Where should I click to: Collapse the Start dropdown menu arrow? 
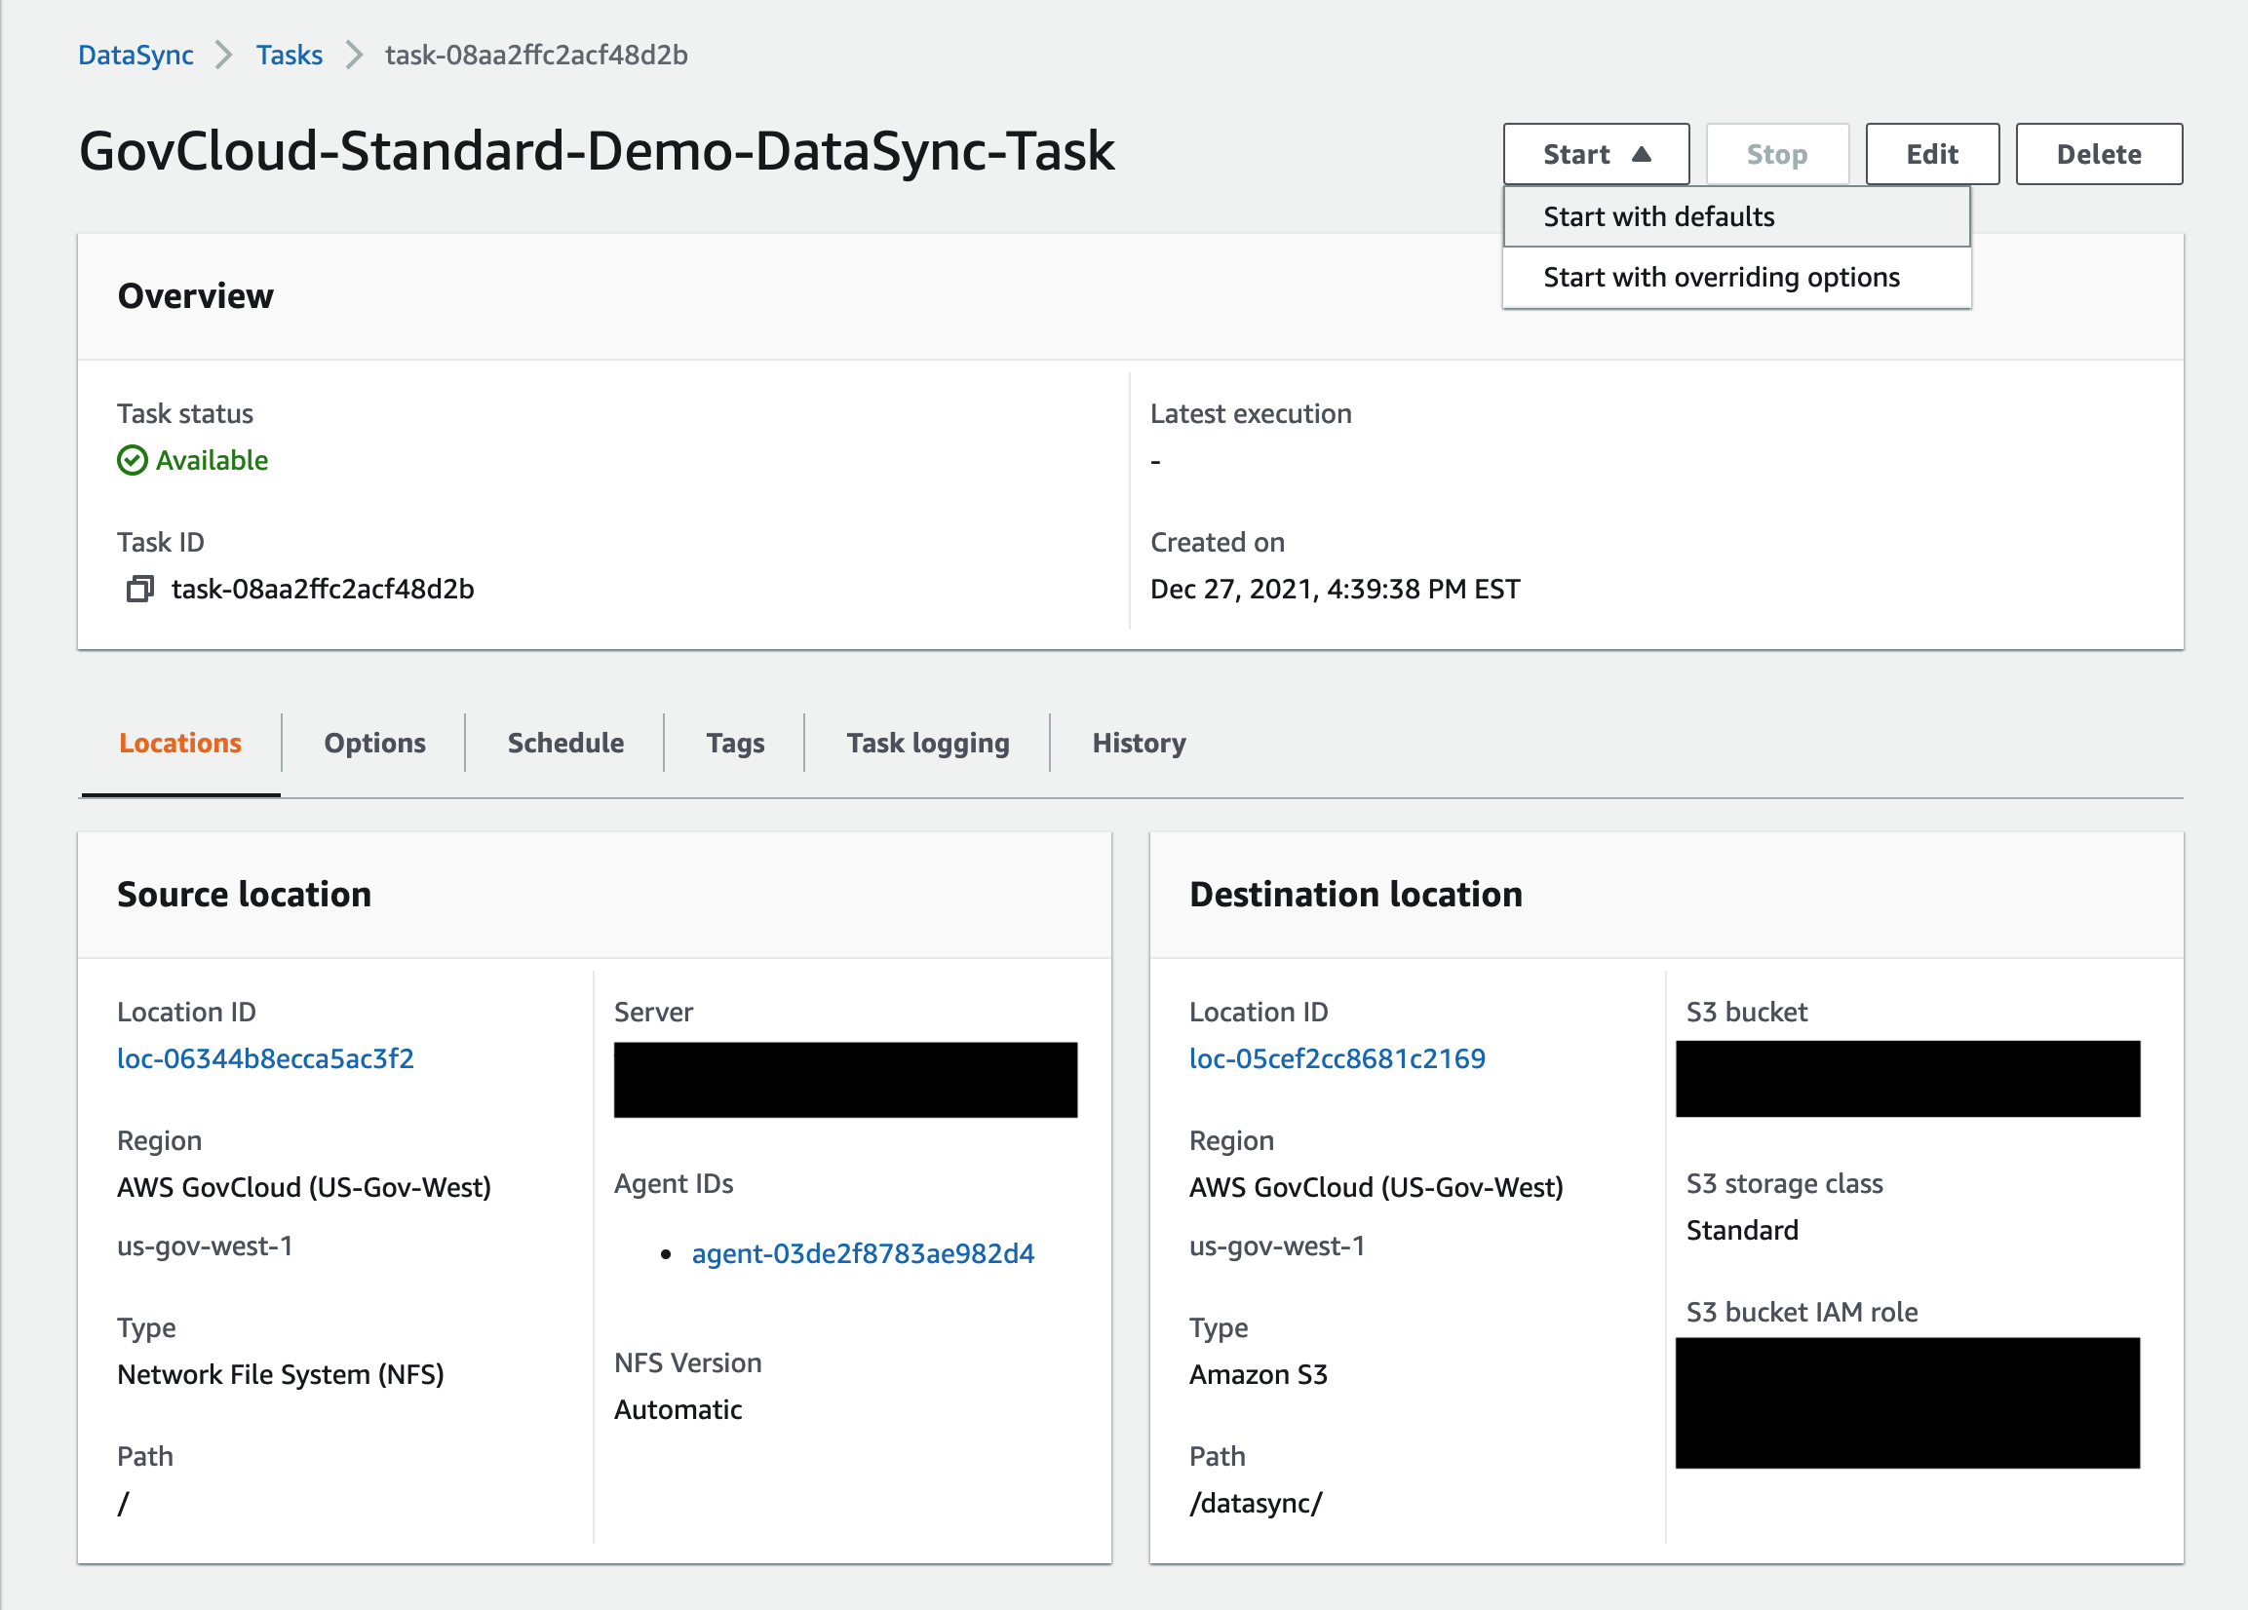(x=1641, y=155)
